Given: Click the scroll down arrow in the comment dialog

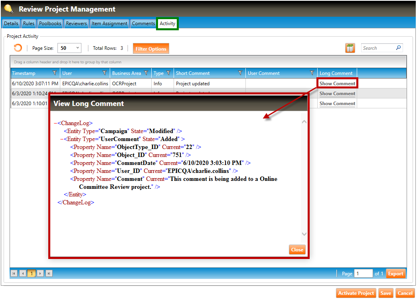Looking at the screenshot, I should pos(304,234).
